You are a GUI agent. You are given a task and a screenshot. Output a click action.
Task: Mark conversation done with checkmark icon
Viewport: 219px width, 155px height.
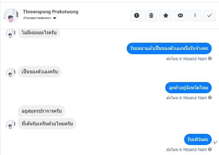210,15
